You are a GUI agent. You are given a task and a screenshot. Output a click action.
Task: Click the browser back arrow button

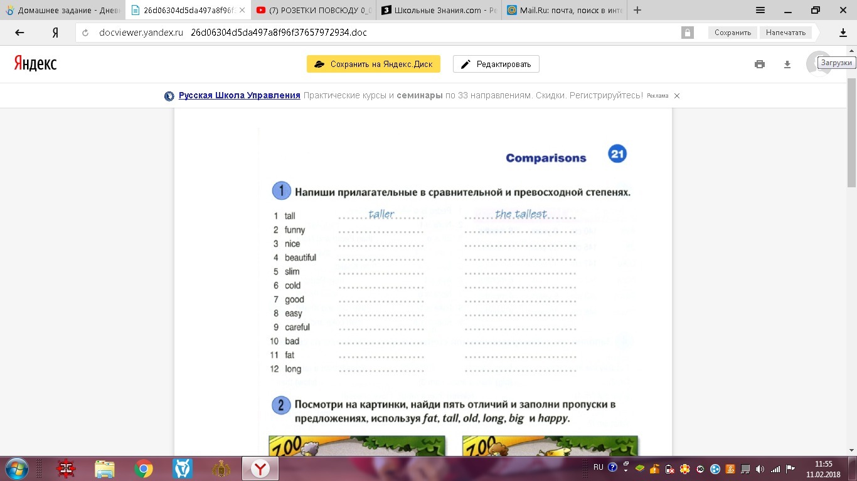pos(19,33)
